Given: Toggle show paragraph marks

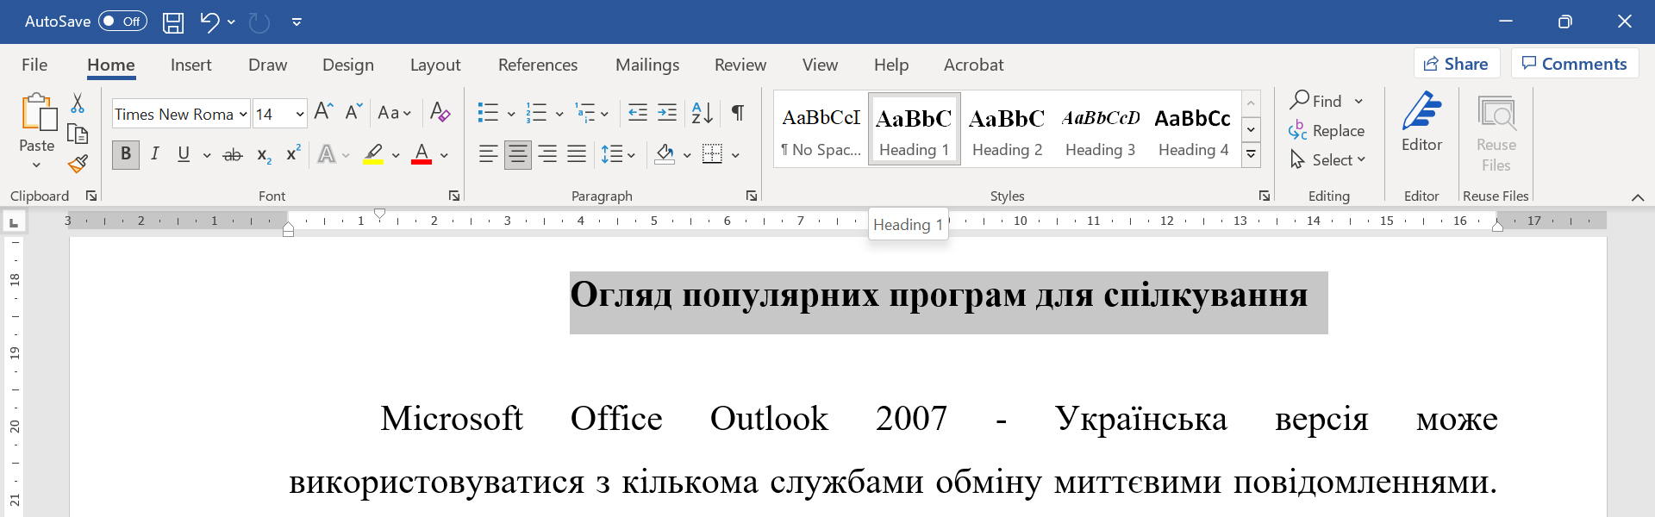Looking at the screenshot, I should click(738, 112).
